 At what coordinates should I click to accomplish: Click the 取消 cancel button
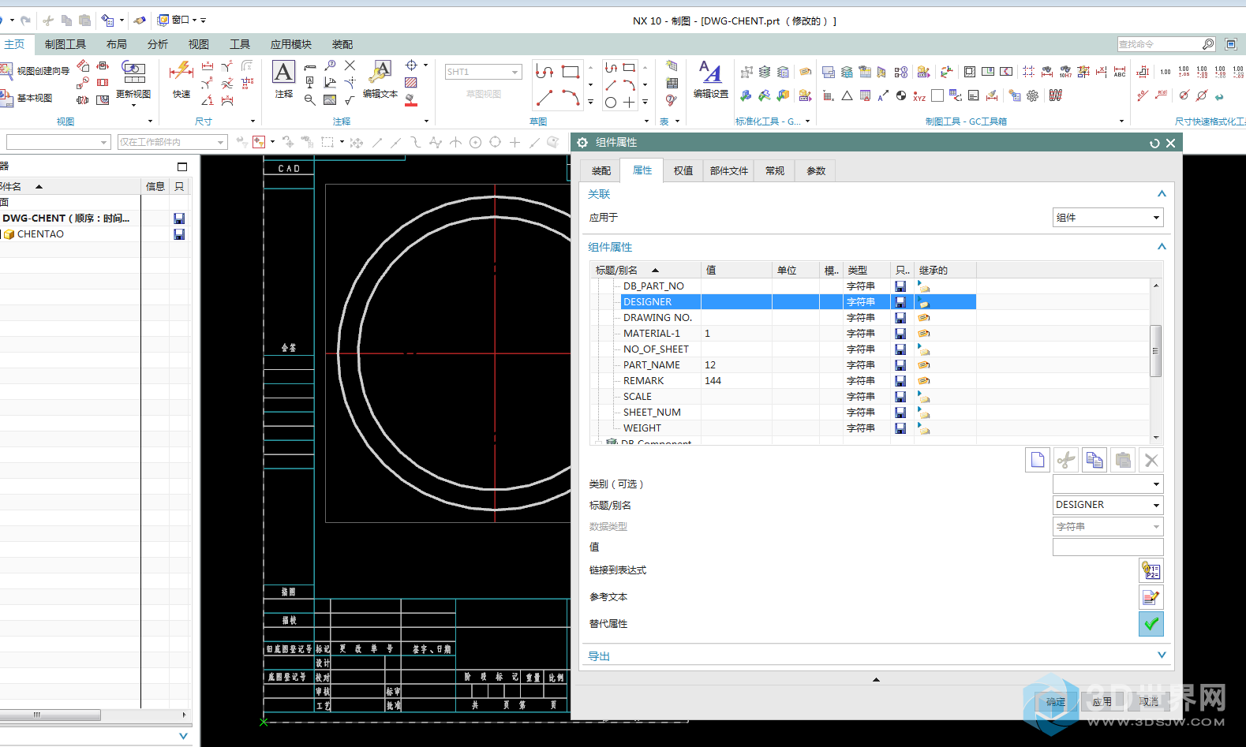pyautogui.click(x=1149, y=702)
